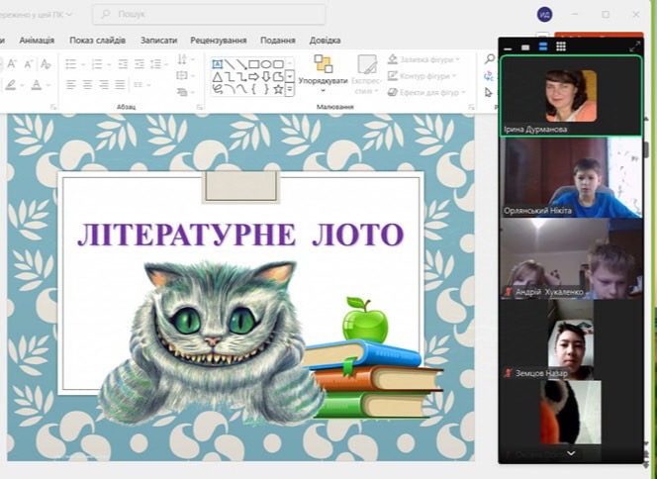Click Контур фігури shape outline
Viewport: 657px width, 479px height.
422,76
